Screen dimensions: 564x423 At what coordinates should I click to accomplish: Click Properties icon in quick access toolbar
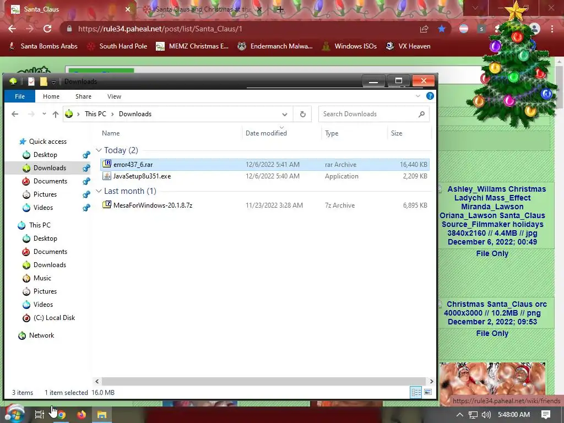(x=31, y=82)
